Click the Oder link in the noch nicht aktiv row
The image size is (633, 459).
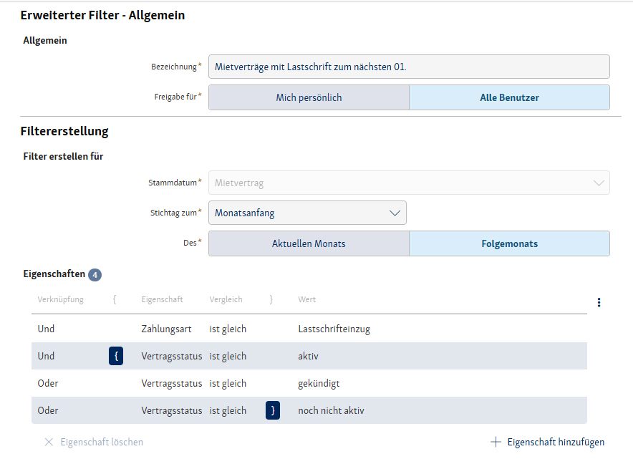tap(48, 410)
